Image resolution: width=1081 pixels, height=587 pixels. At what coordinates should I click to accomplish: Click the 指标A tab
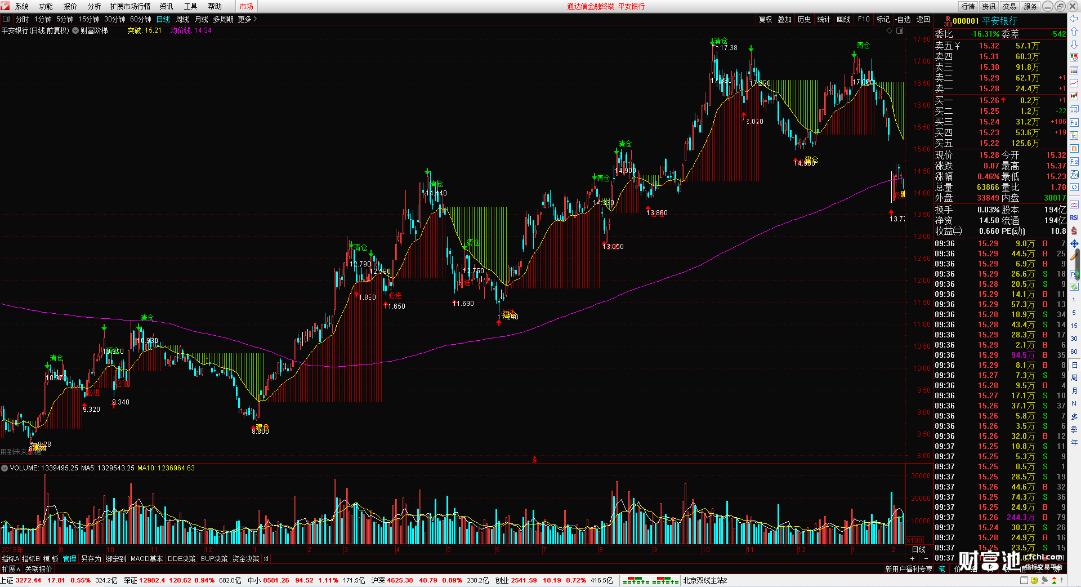(11, 559)
